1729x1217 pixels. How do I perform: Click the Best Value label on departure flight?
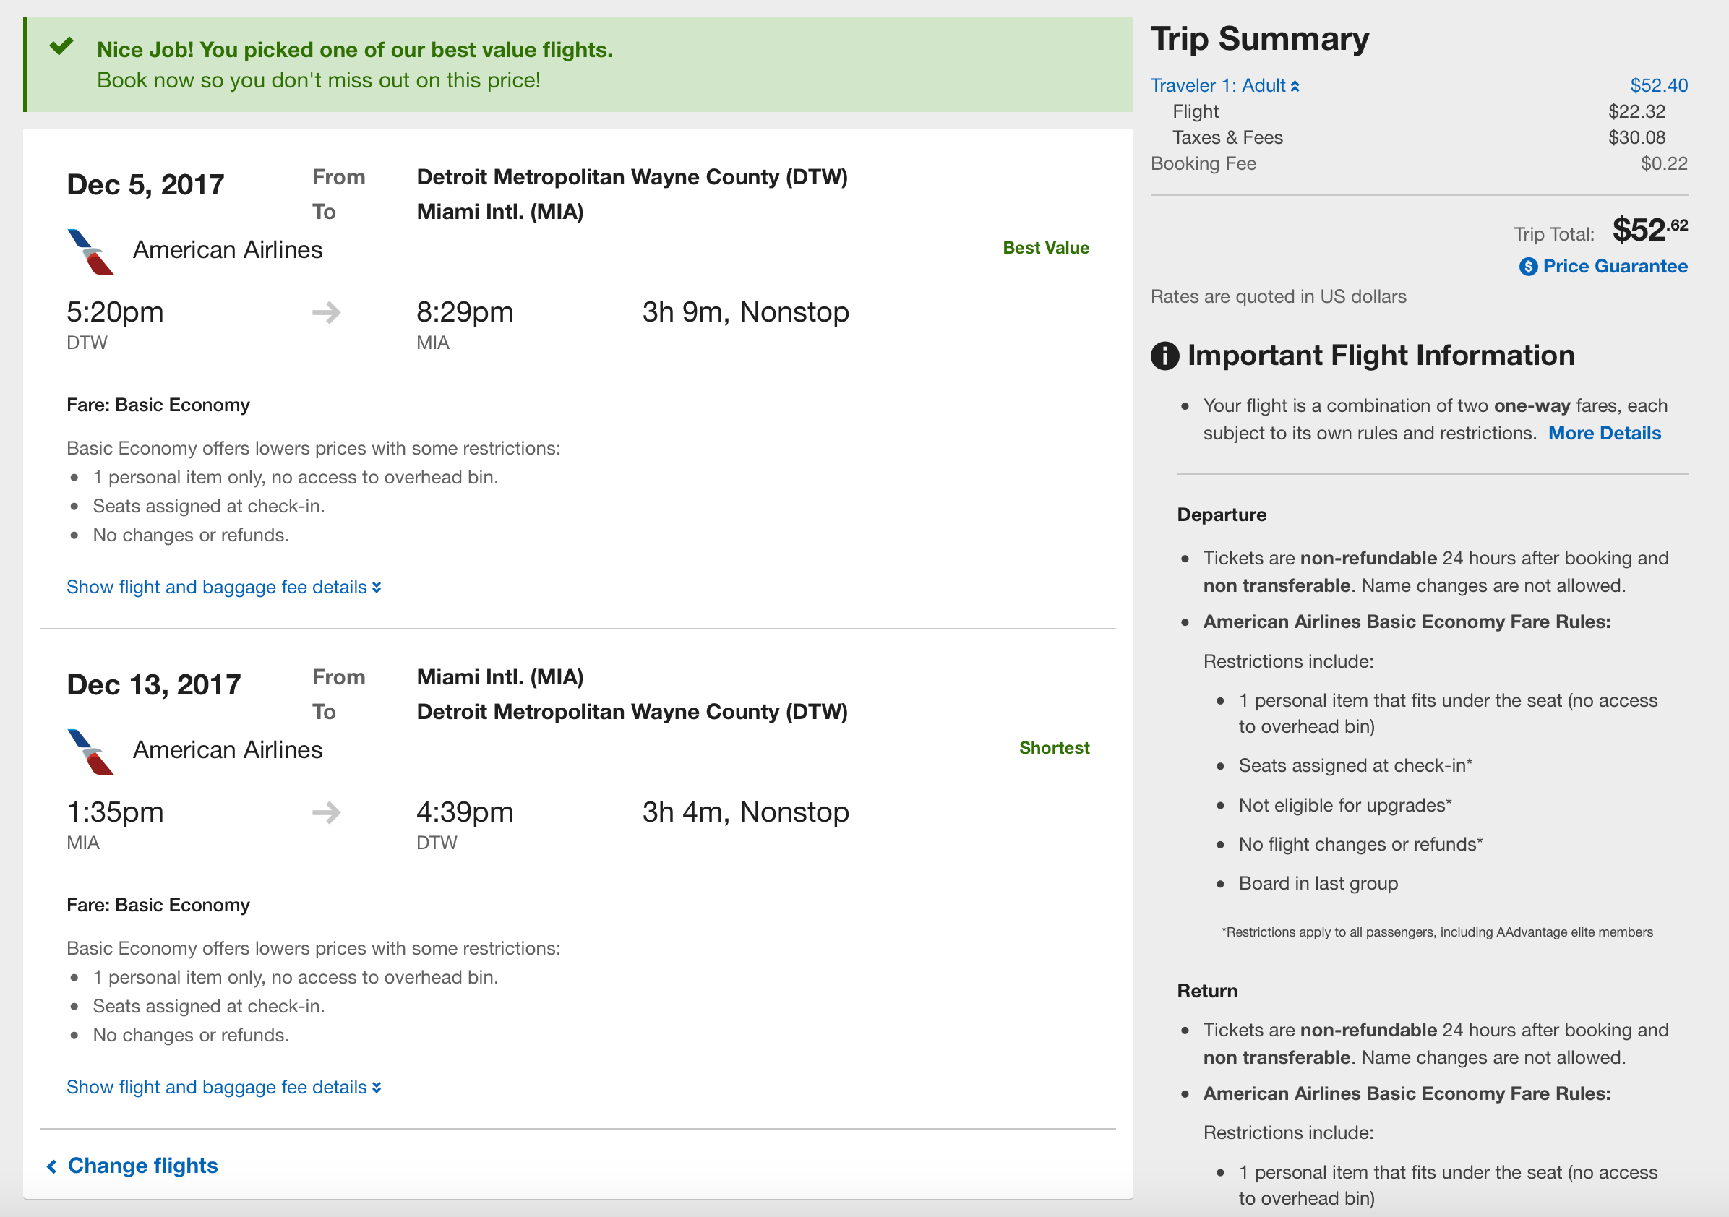point(1045,249)
